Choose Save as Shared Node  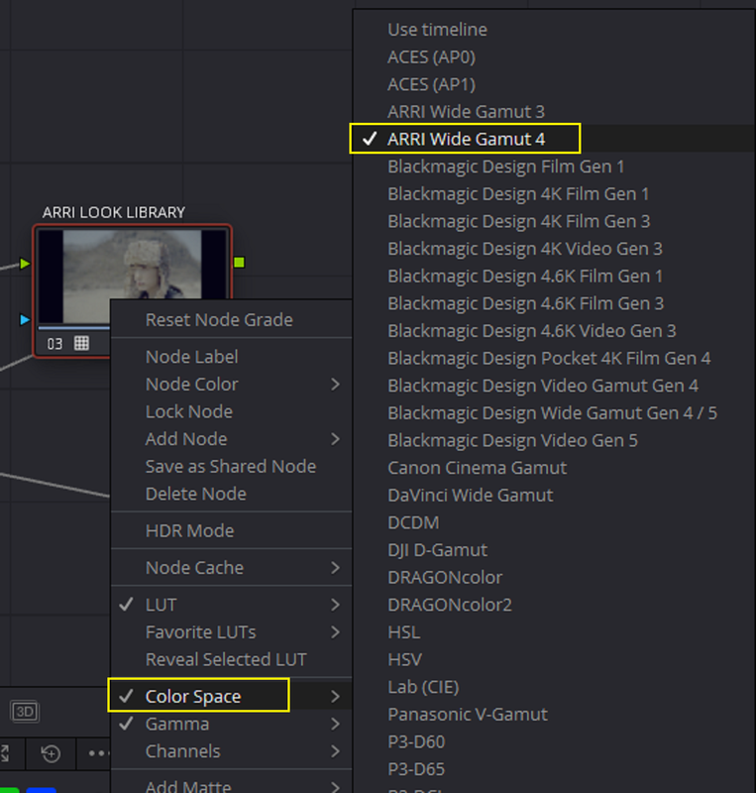point(231,466)
